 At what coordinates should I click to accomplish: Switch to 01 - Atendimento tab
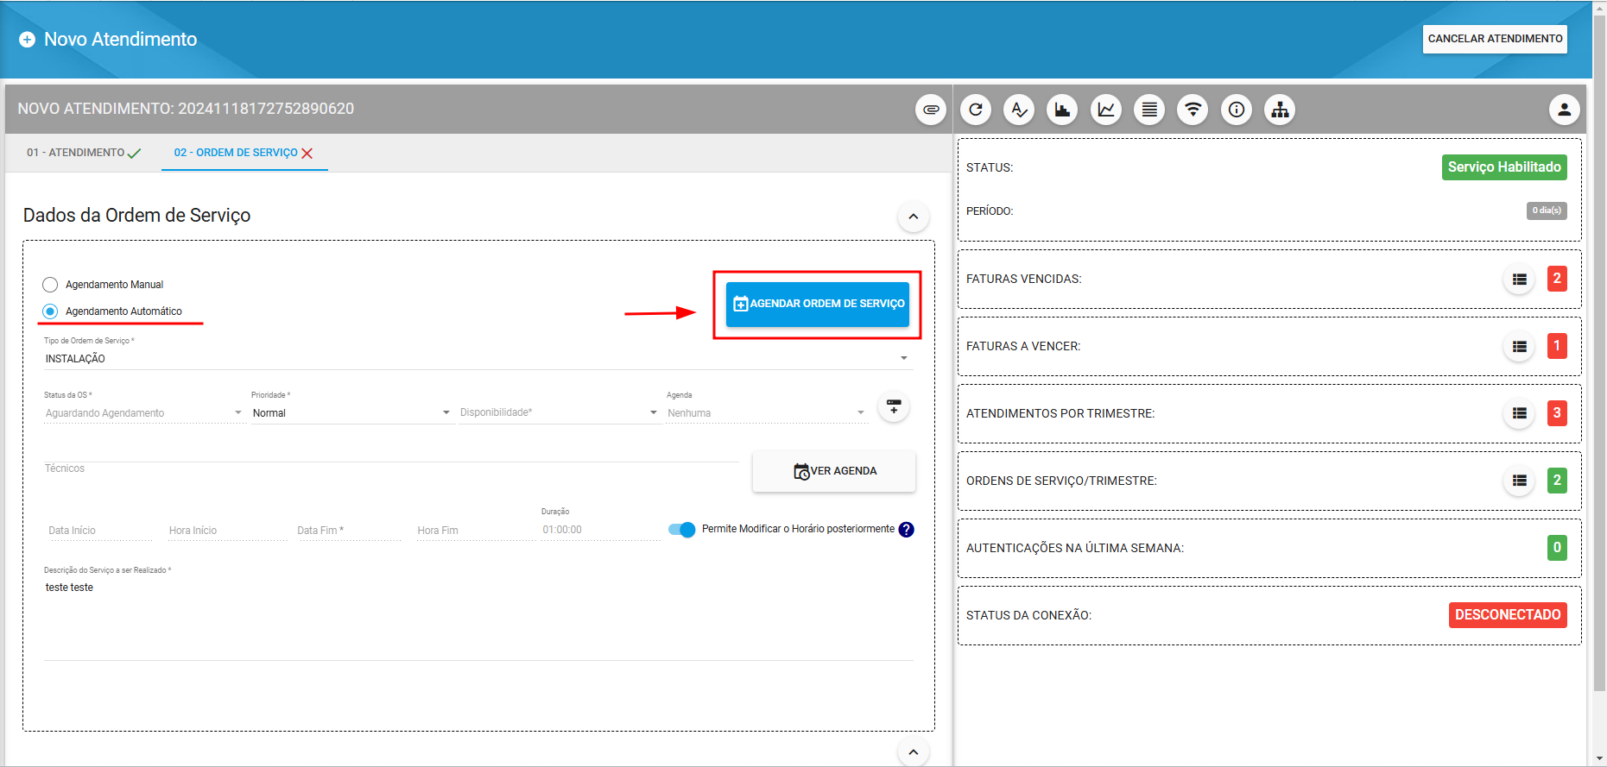[x=84, y=153]
